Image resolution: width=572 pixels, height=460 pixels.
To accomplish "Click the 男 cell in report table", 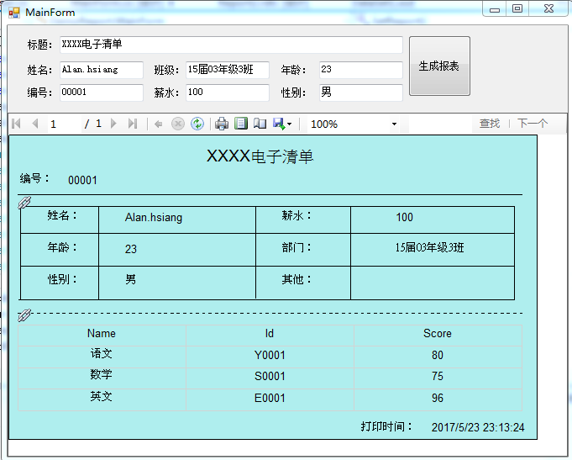I will [x=177, y=283].
